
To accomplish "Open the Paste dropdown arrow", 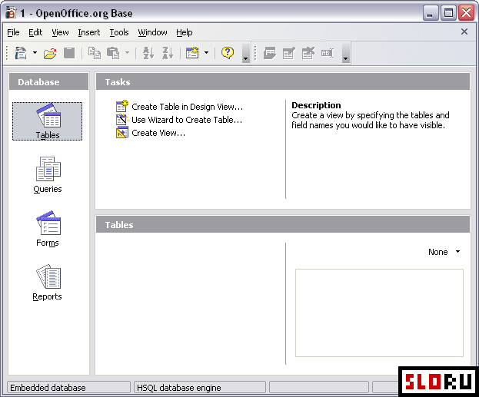I will pyautogui.click(x=127, y=53).
